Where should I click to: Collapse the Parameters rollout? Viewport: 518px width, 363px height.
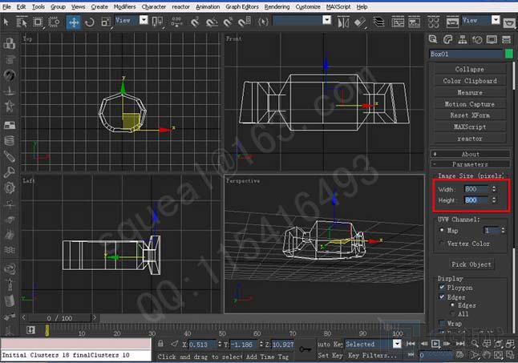470,164
